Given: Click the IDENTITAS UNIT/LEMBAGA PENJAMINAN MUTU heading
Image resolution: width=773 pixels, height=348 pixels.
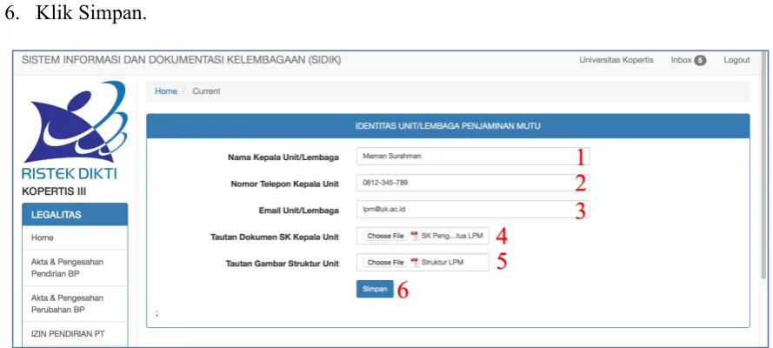Looking at the screenshot, I should [448, 126].
